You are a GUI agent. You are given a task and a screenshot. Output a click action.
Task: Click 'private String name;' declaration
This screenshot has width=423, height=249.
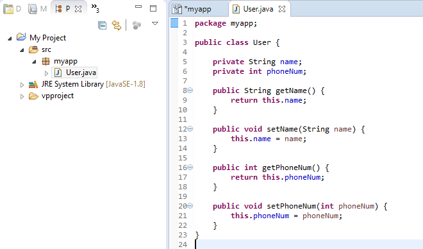coord(257,62)
